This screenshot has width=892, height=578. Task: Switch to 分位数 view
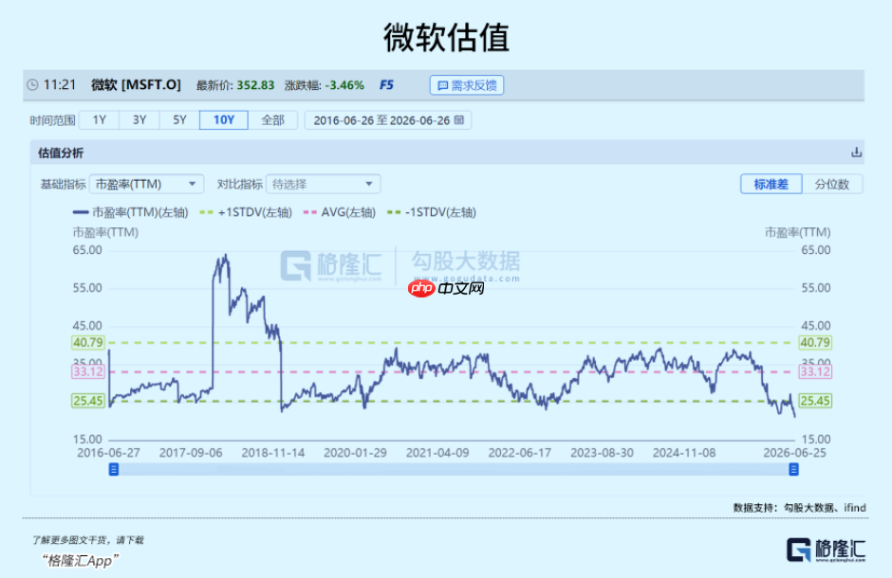pos(831,184)
